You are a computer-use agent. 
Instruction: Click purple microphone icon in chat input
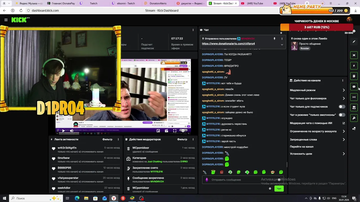tap(207, 180)
